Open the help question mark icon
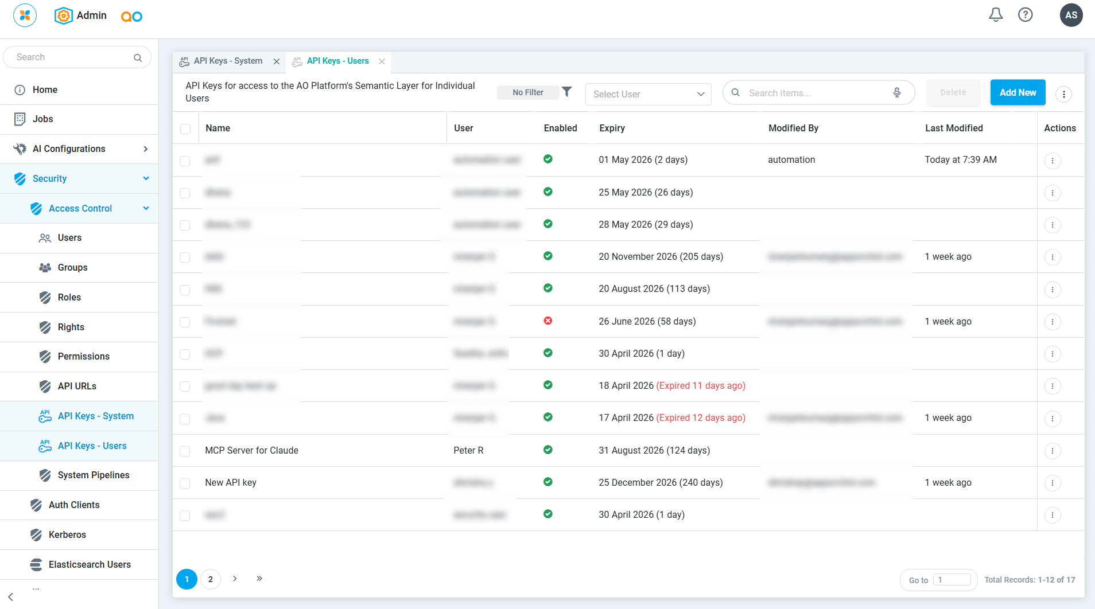 tap(1026, 15)
